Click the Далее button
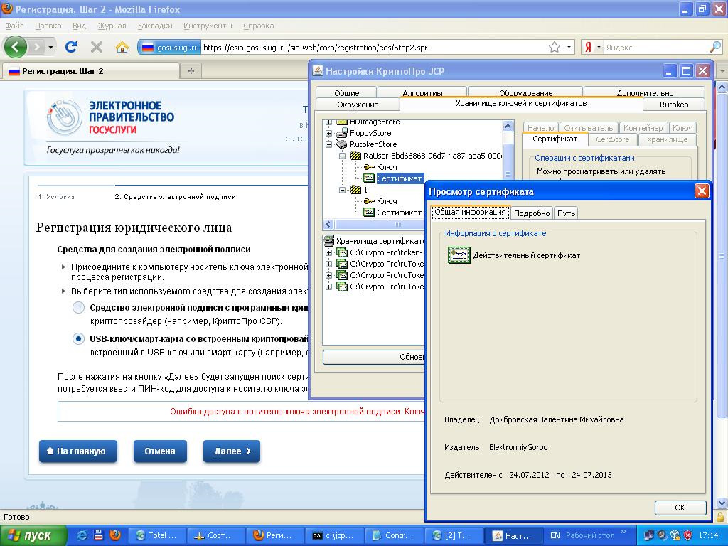 click(x=232, y=451)
